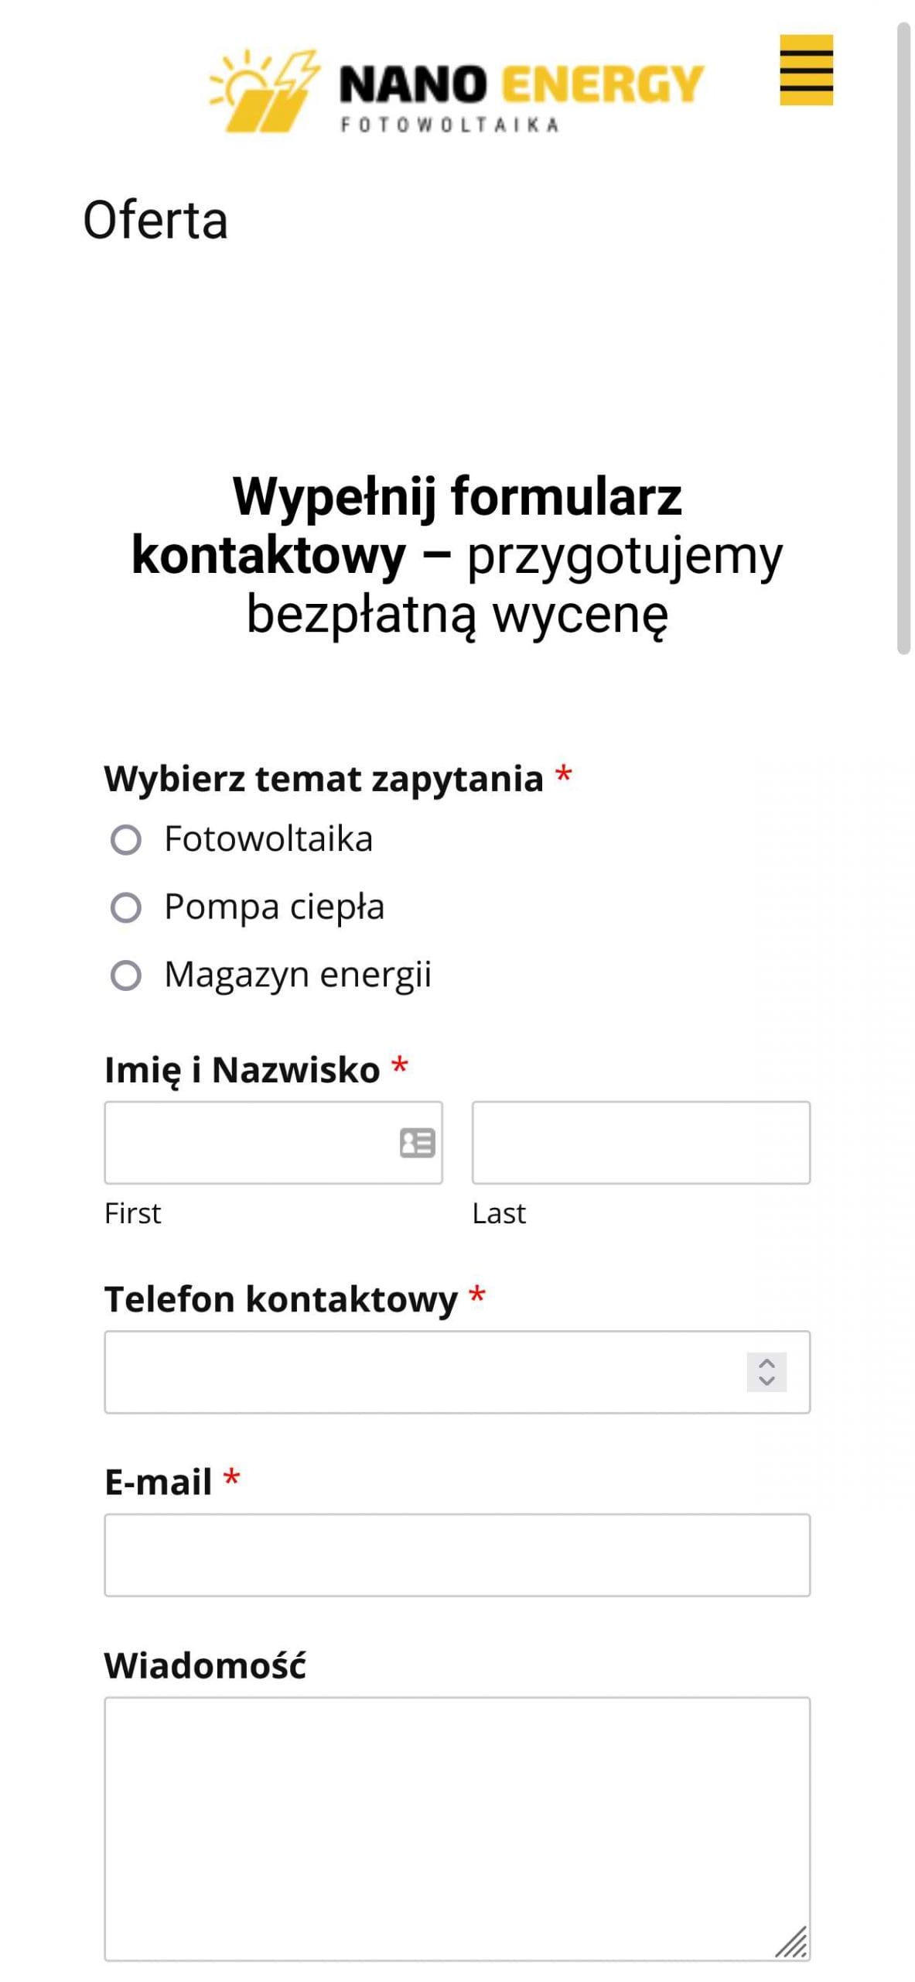Click the message box resize handle
The width and height of the screenshot is (915, 1982).
click(792, 1943)
